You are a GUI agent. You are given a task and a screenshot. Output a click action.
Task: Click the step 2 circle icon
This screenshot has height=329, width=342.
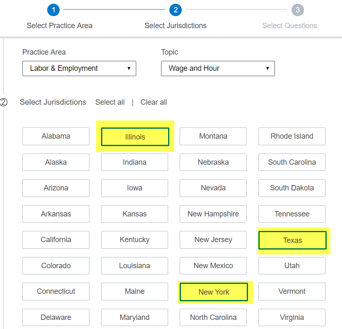[x=176, y=10]
